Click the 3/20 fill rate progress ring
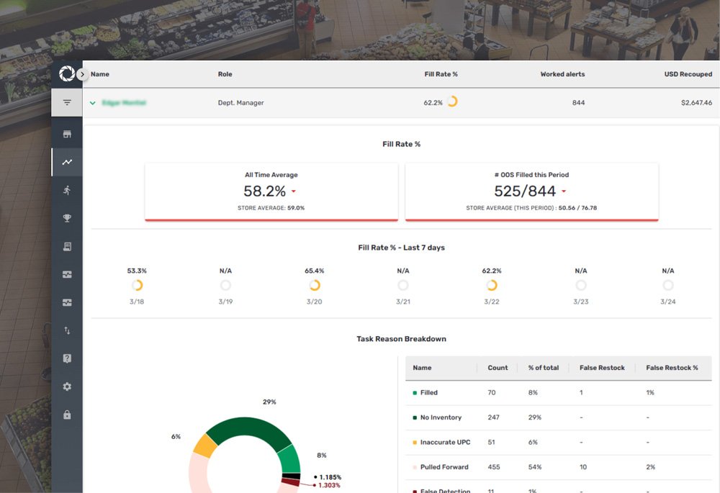This screenshot has height=493, width=720. pos(315,285)
